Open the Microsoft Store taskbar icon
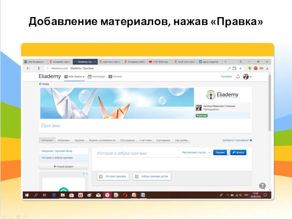 pyautogui.click(x=72, y=195)
